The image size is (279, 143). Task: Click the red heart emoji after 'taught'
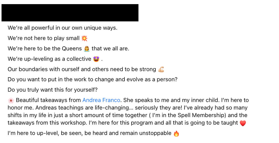[x=243, y=123]
